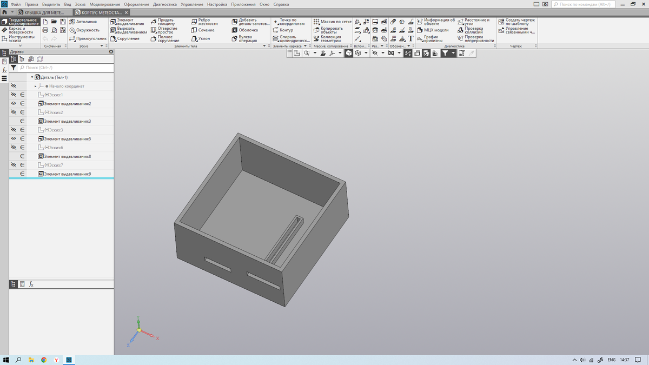The width and height of the screenshot is (649, 365).
Task: Measure with Расстояние и угол
Action: 473,22
